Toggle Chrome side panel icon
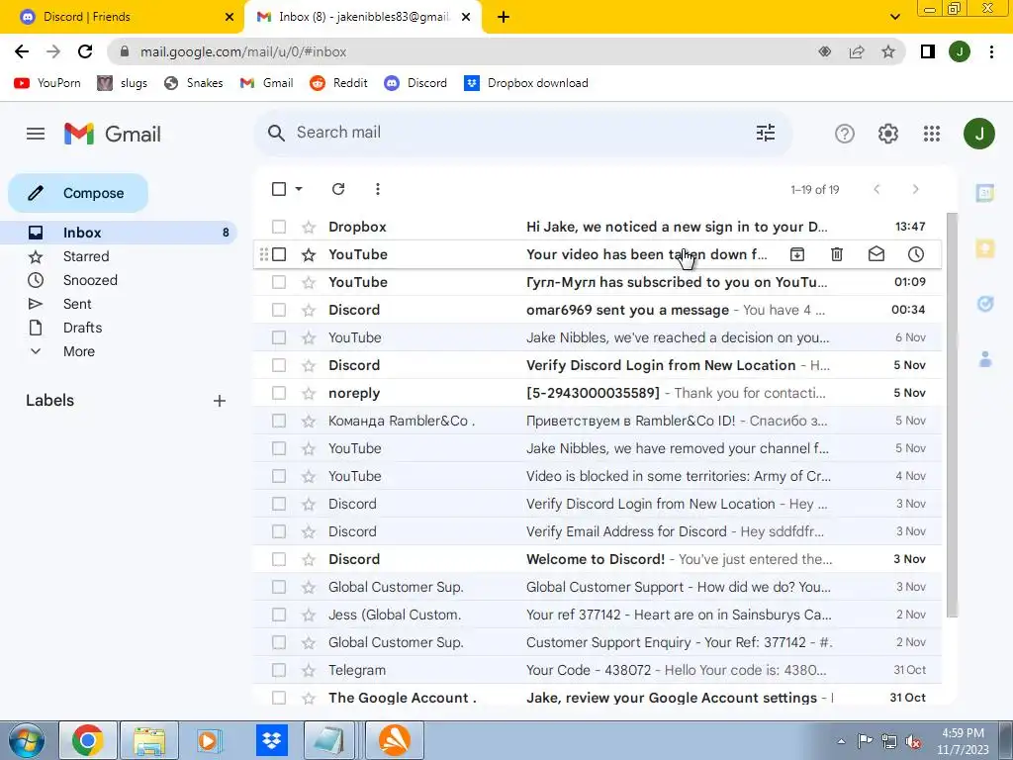The width and height of the screenshot is (1013, 760). point(928,51)
